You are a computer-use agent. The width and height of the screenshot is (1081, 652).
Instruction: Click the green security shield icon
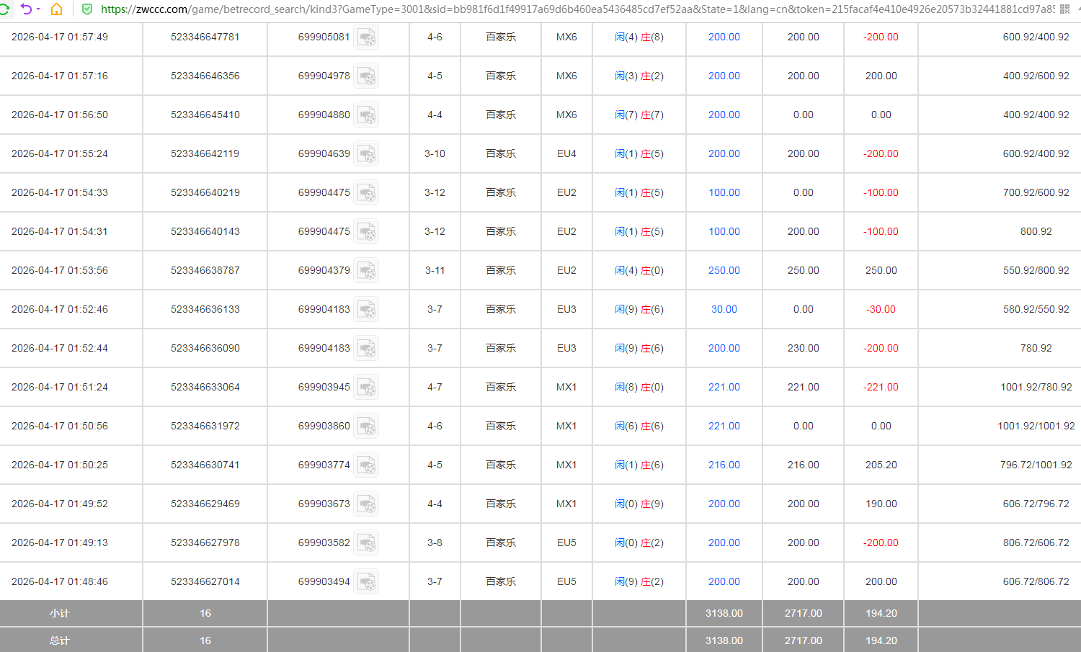(x=87, y=9)
